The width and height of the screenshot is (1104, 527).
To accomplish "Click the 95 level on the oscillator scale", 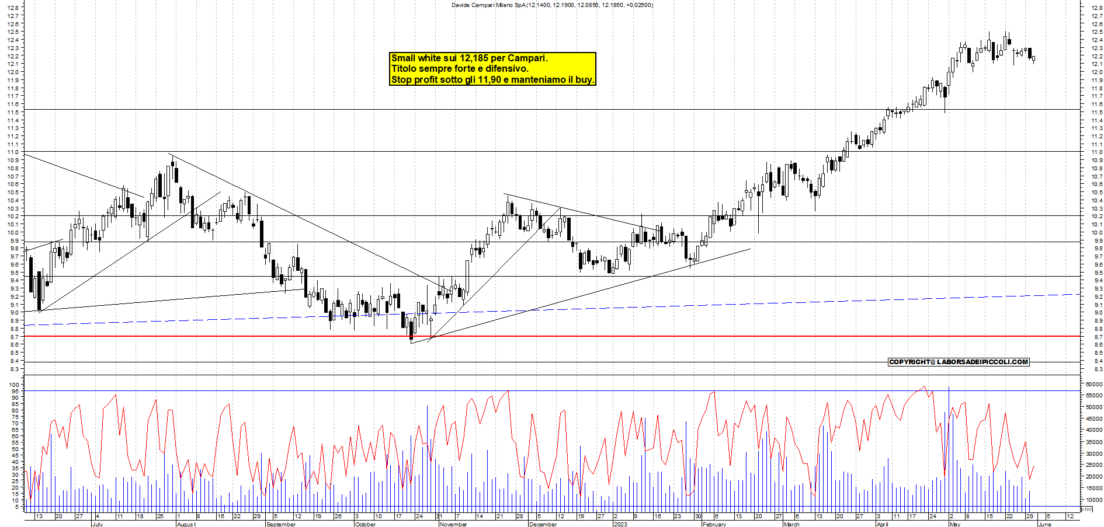I will (x=15, y=391).
